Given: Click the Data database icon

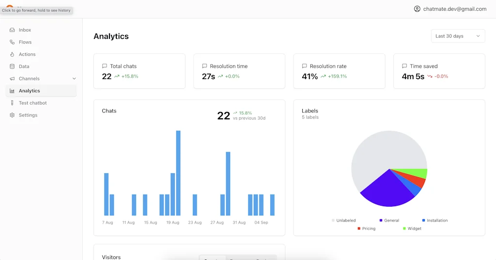Looking at the screenshot, I should (12, 66).
